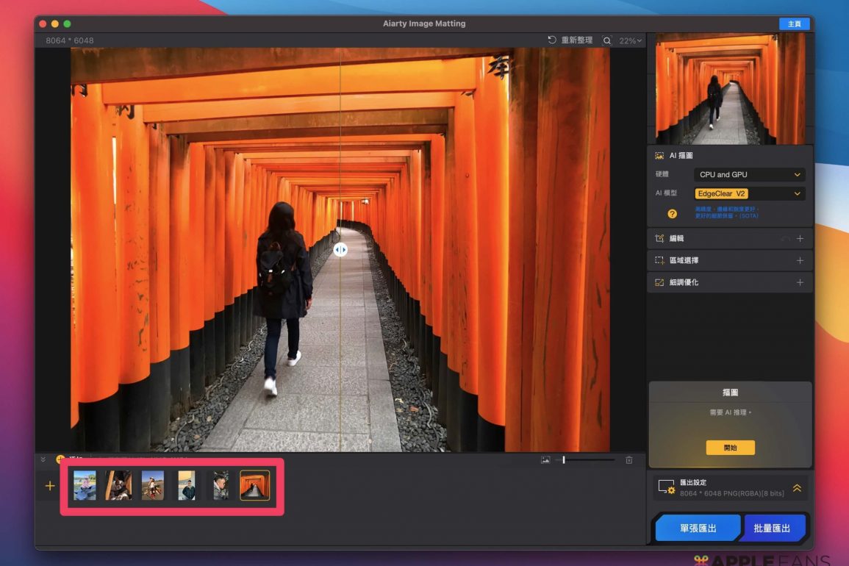Click the zoom-to-fit magnifier icon
Image resolution: width=849 pixels, height=566 pixels.
607,41
